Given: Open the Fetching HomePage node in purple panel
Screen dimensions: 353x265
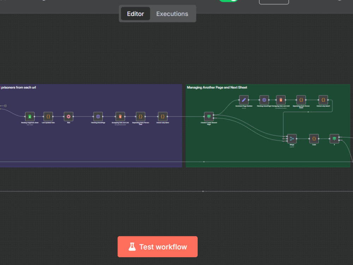Looking at the screenshot, I should click(x=98, y=117).
